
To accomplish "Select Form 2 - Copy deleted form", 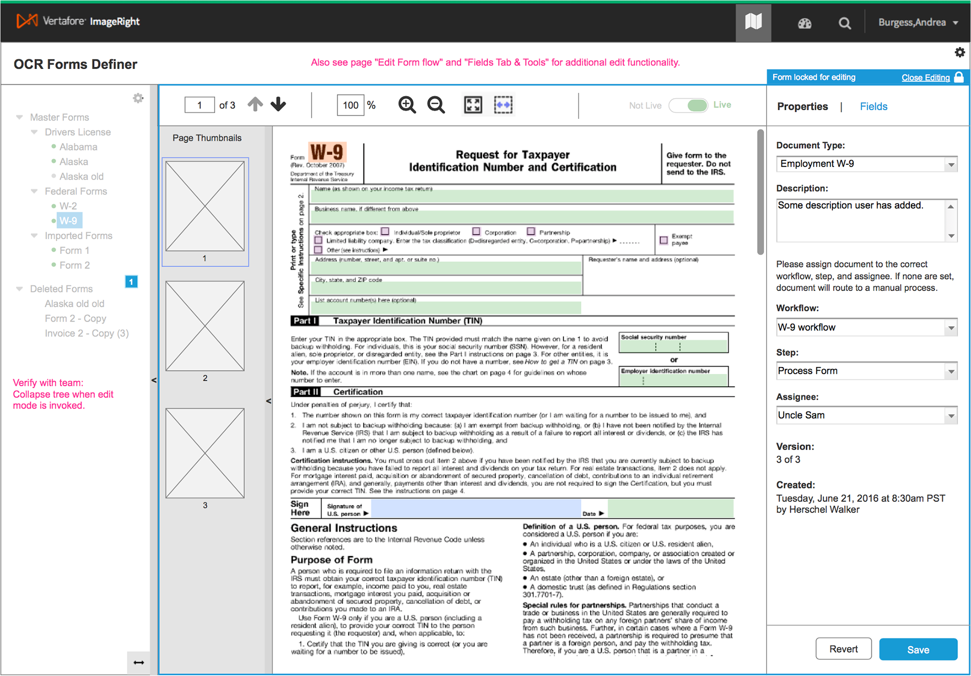I will (x=75, y=319).
